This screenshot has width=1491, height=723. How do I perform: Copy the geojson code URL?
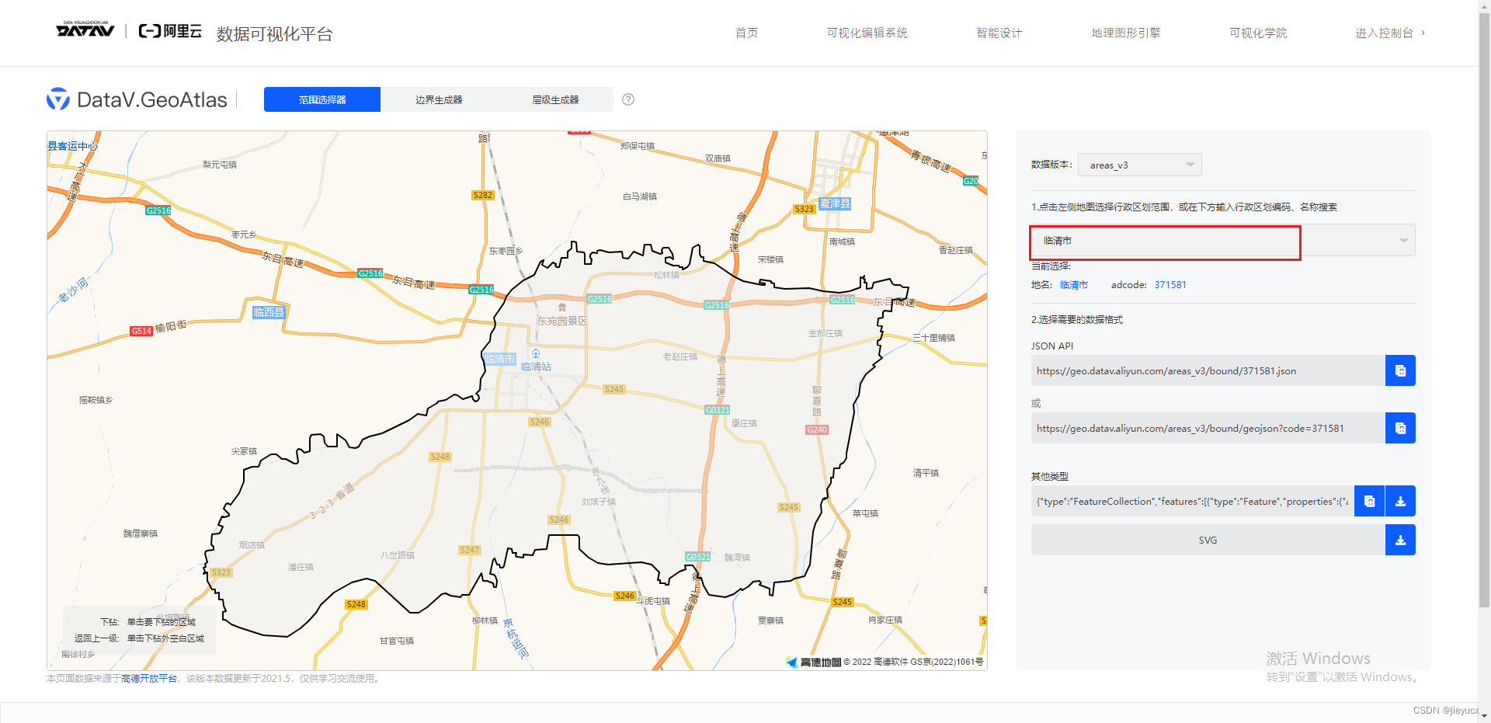click(1399, 428)
